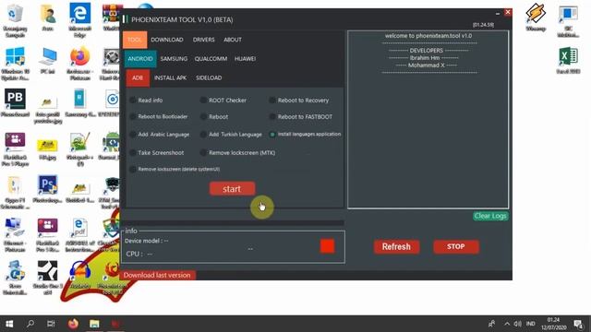Select Reboot to Bootloader option

pyautogui.click(x=159, y=117)
